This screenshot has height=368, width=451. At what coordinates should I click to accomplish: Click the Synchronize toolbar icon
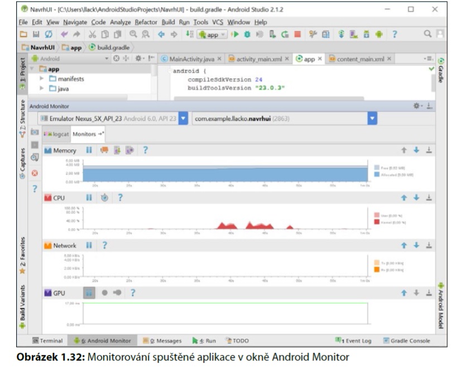pos(49,34)
